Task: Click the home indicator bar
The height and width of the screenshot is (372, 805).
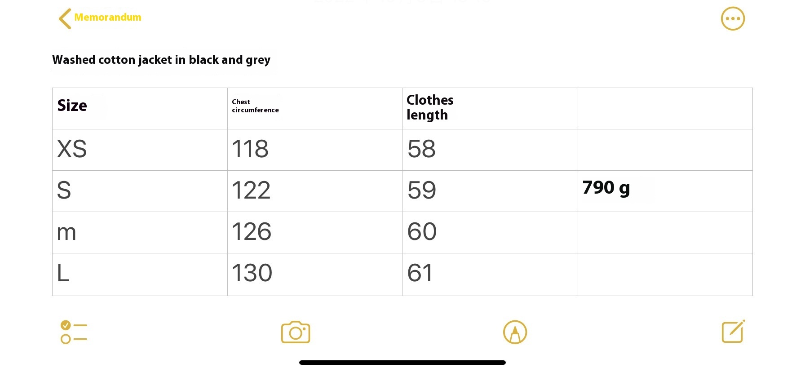Action: pyautogui.click(x=402, y=363)
